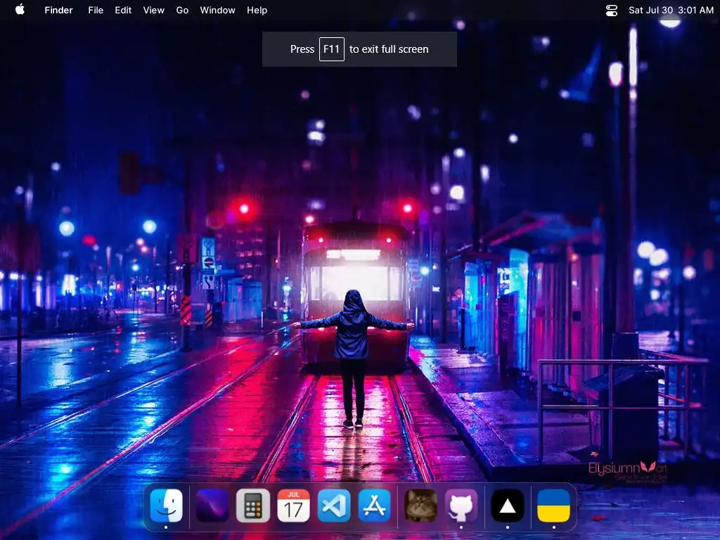Open Calendar showing Jul 17
The width and height of the screenshot is (720, 540).
(x=293, y=506)
